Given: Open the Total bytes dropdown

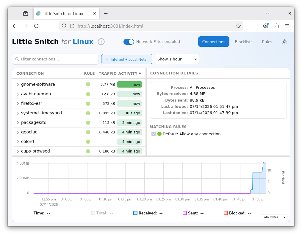Looking at the screenshot, I should point(274,217).
